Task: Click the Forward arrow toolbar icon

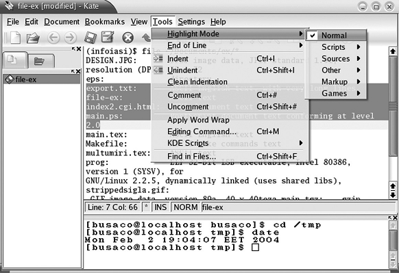Action: (70, 38)
